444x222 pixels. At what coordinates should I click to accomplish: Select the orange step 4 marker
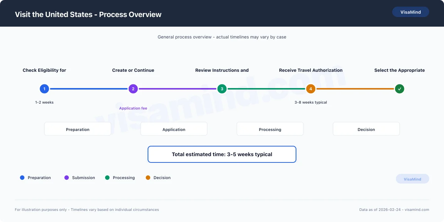pyautogui.click(x=311, y=89)
